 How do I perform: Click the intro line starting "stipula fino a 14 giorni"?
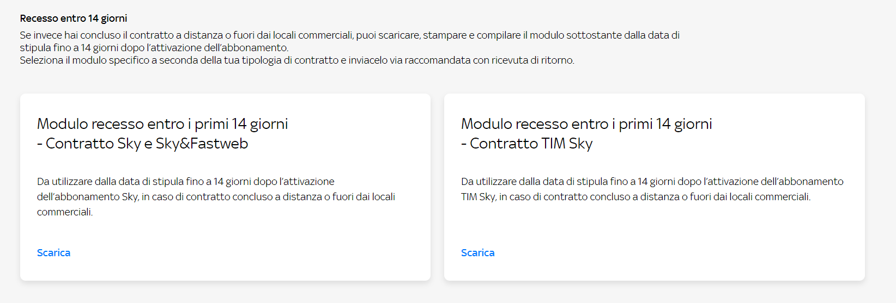click(x=154, y=47)
